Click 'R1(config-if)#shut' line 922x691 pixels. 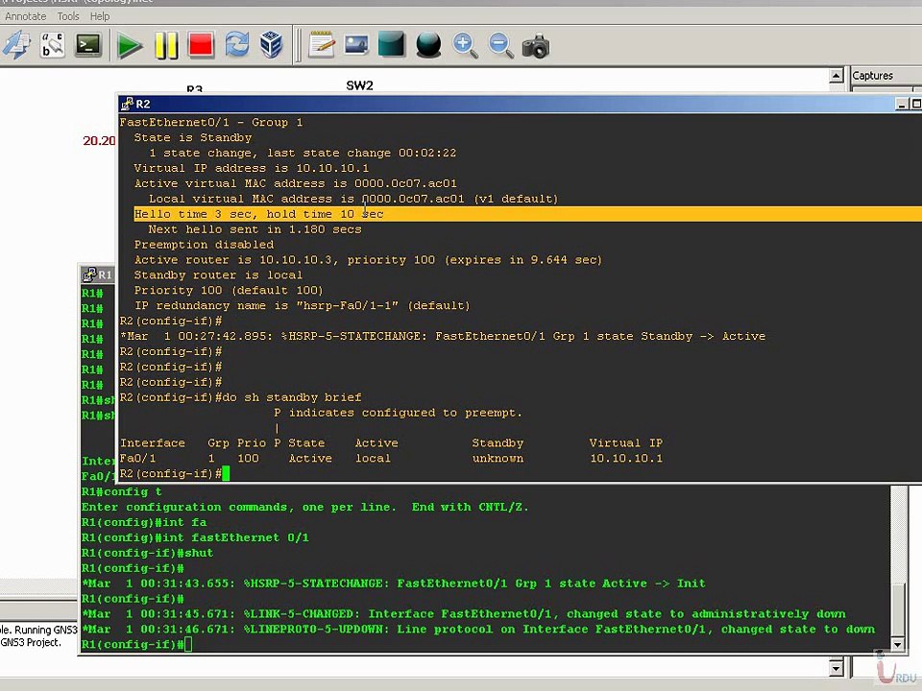coord(147,553)
